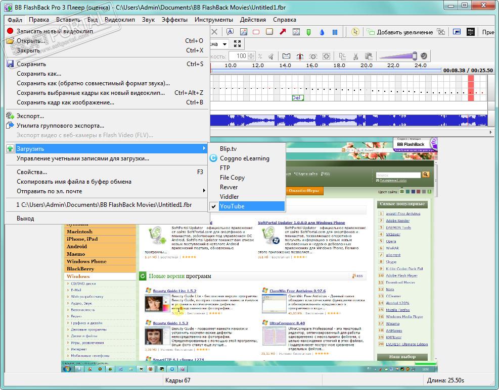
Task: Select Экспорт... menu entry
Action: pyautogui.click(x=107, y=116)
